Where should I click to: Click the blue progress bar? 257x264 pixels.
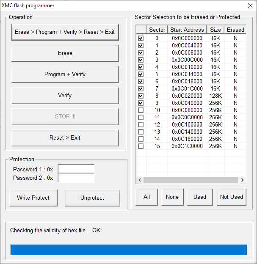(x=129, y=250)
